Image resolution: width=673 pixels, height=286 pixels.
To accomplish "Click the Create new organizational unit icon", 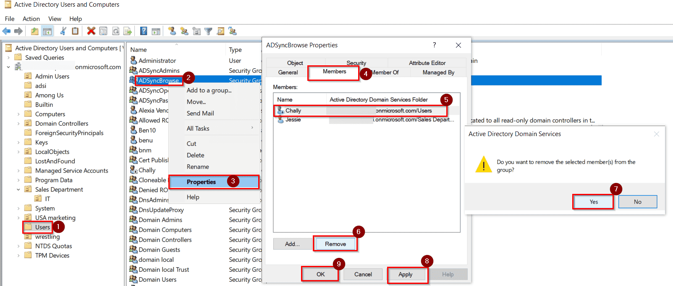I will 196,31.
